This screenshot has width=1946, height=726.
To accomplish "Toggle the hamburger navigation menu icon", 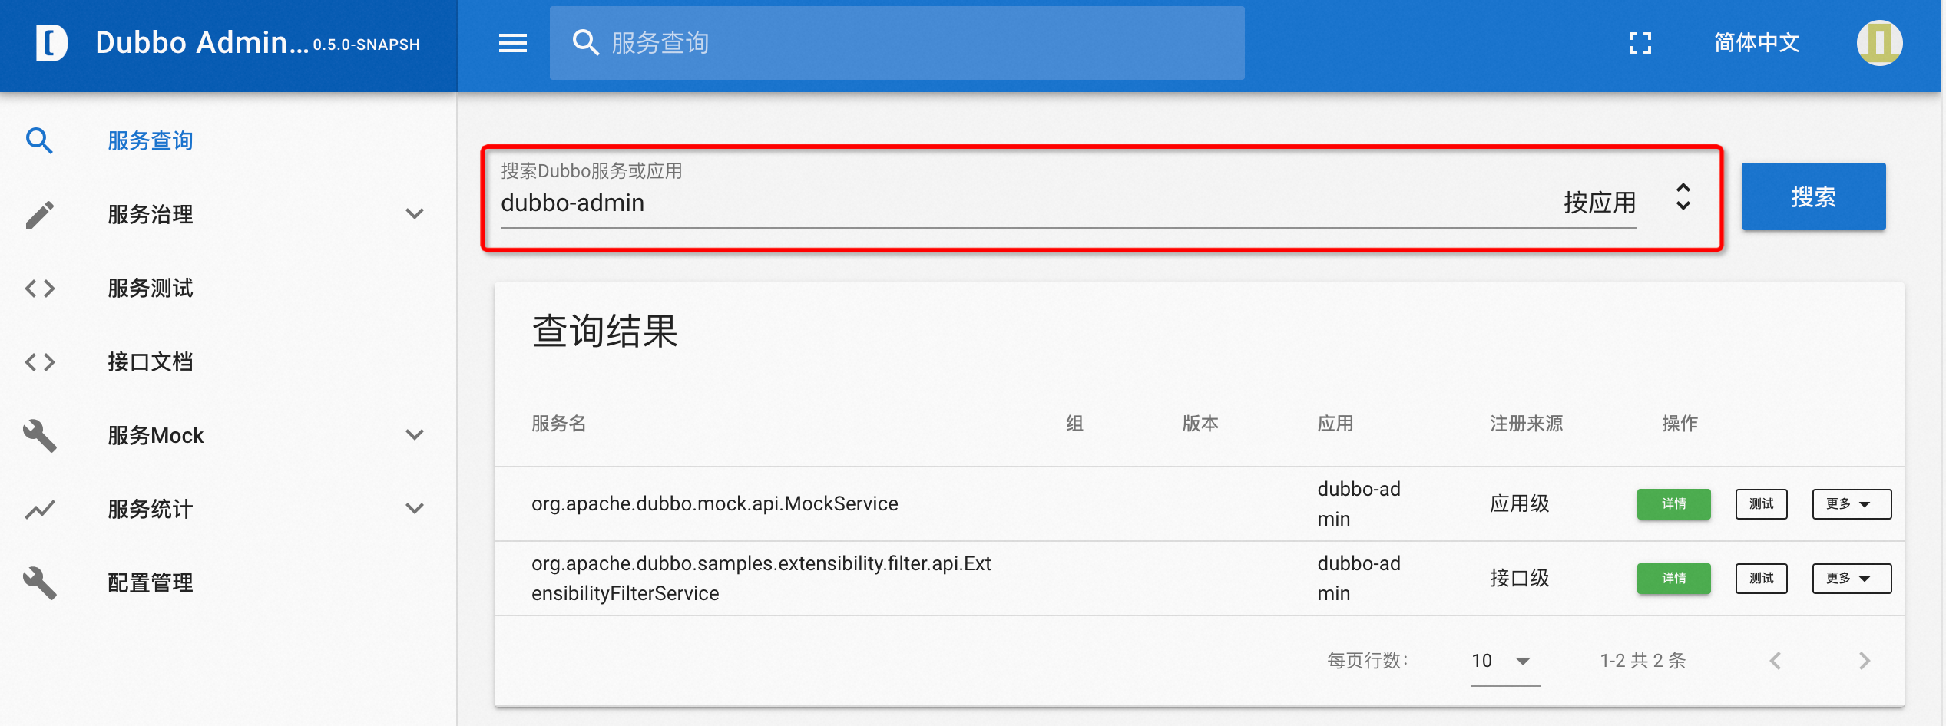I will 512,43.
